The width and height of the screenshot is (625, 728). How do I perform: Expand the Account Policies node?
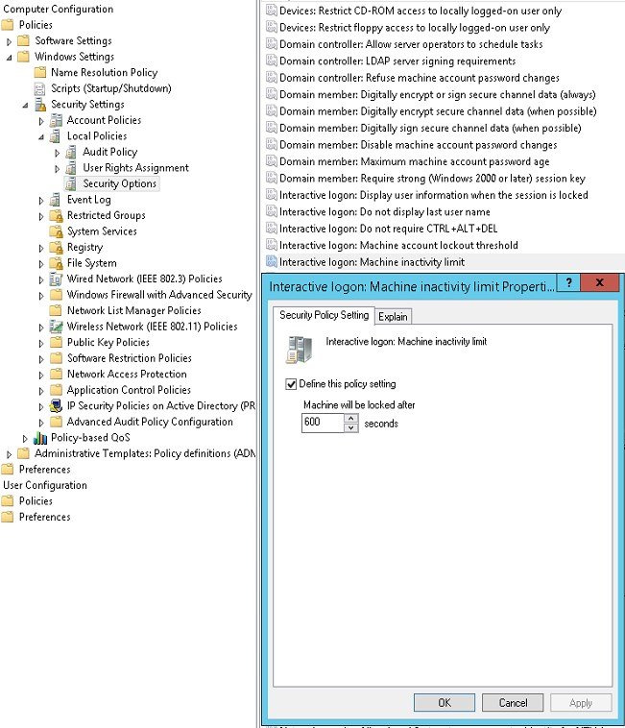click(x=41, y=121)
